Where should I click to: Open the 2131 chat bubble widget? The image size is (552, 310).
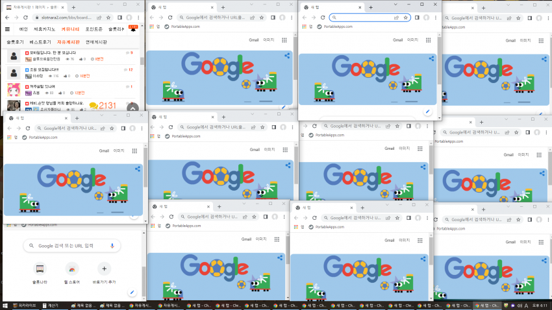click(x=103, y=106)
